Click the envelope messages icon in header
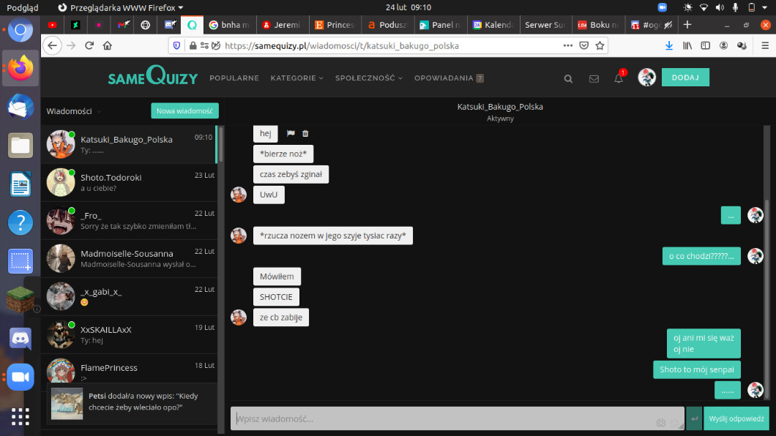 (594, 78)
